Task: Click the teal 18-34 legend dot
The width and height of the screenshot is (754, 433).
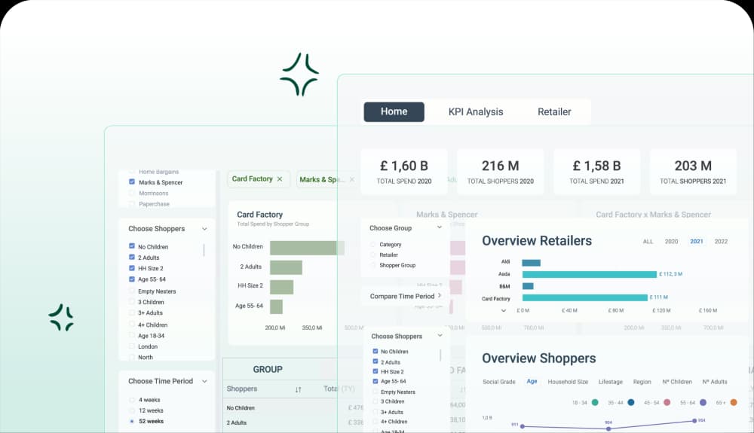Action: pos(595,402)
